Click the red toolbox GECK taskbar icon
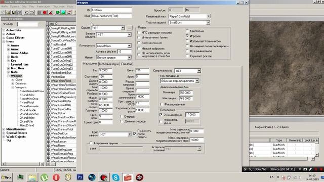This screenshot has height=182, width=324. 128,177
